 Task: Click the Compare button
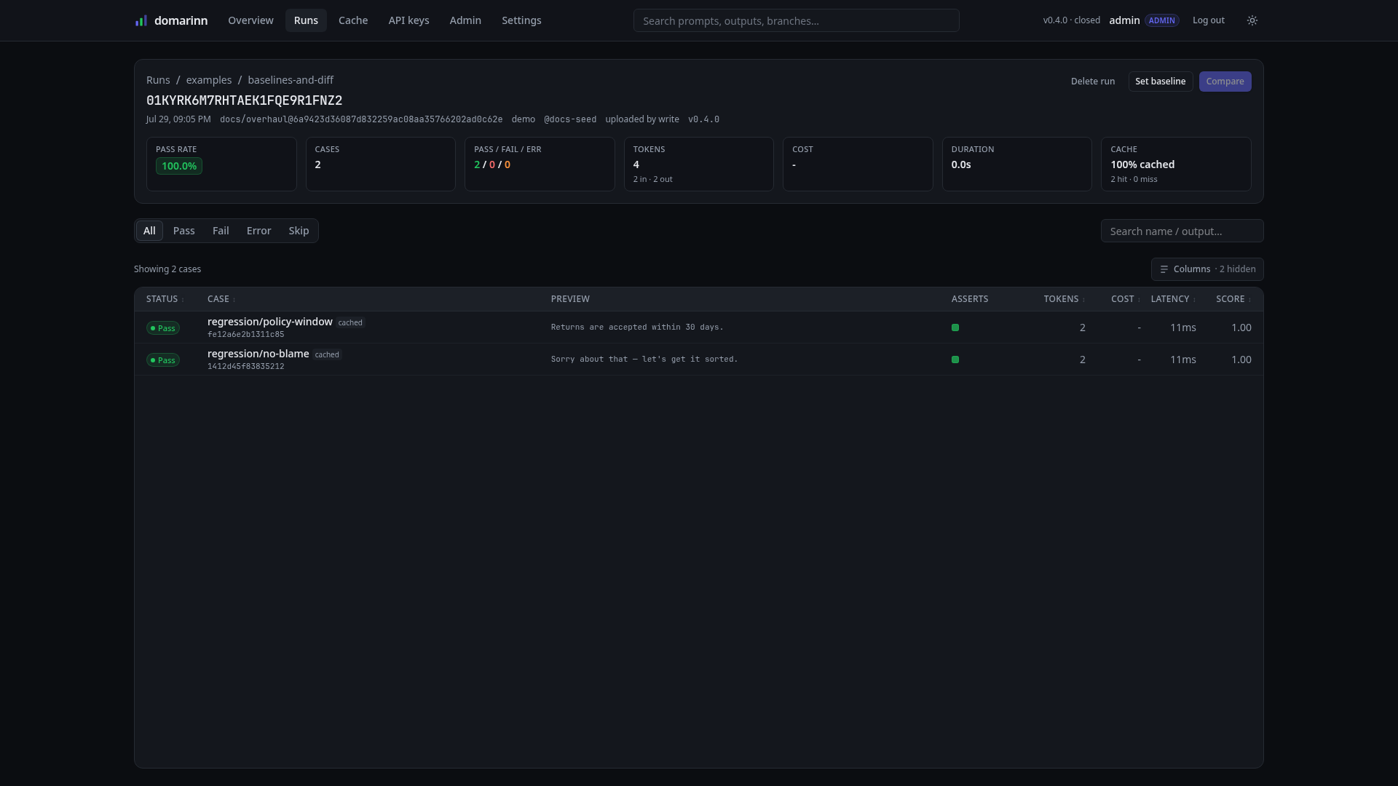pyautogui.click(x=1225, y=82)
